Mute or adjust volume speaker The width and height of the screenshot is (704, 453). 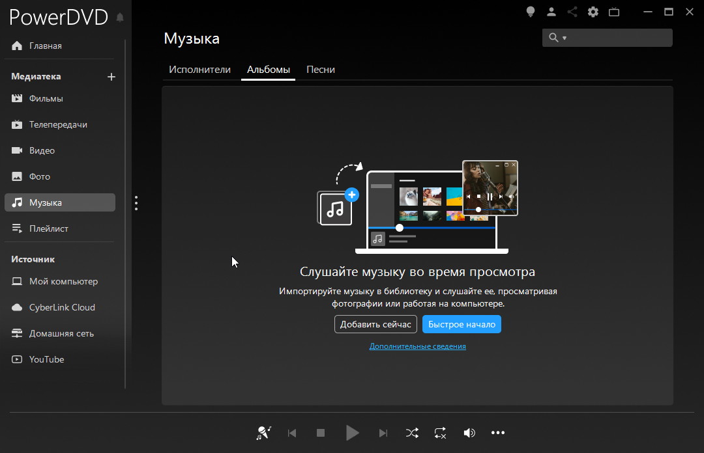469,433
